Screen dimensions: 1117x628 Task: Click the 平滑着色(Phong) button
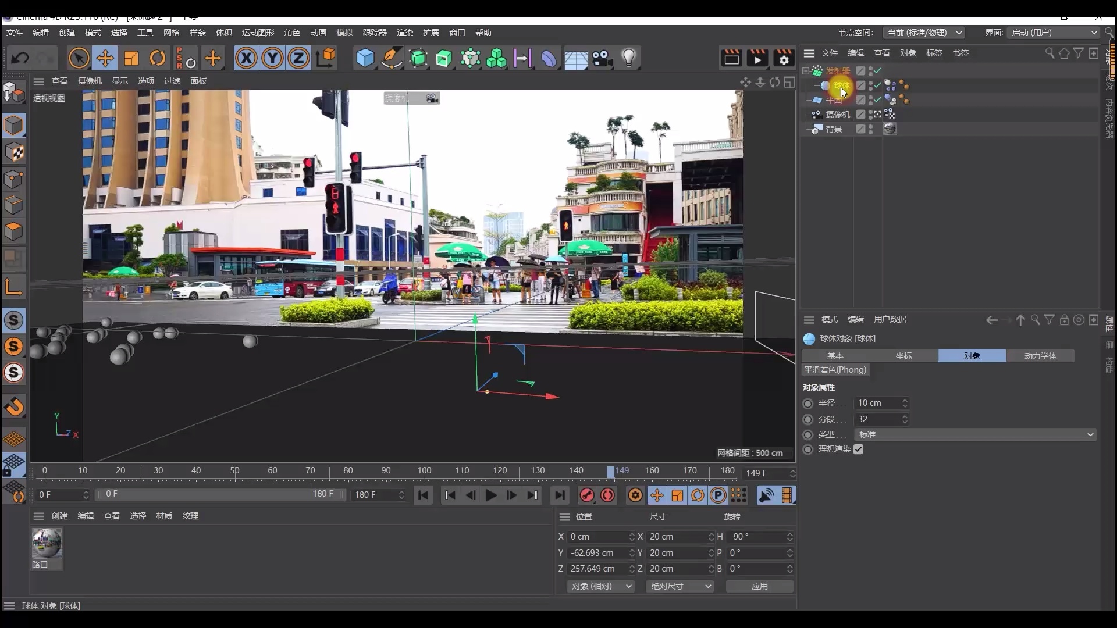[835, 370]
